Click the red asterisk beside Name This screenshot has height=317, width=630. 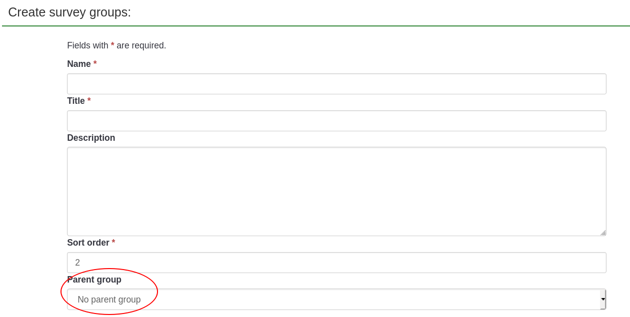[95, 63]
